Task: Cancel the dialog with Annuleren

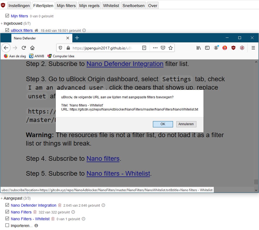Action: (186, 124)
